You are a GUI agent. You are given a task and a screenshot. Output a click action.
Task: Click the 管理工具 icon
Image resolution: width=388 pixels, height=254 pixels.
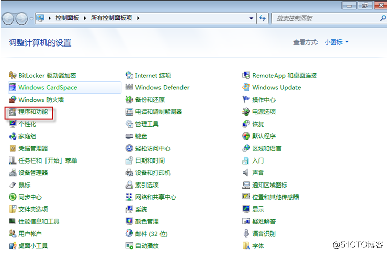pyautogui.click(x=129, y=124)
